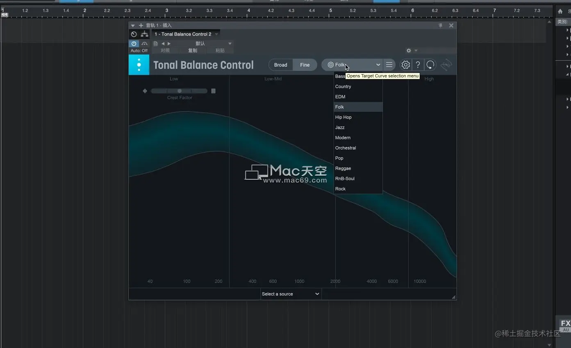Open the browser Home icon
The height and width of the screenshot is (348, 571).
[x=560, y=11]
